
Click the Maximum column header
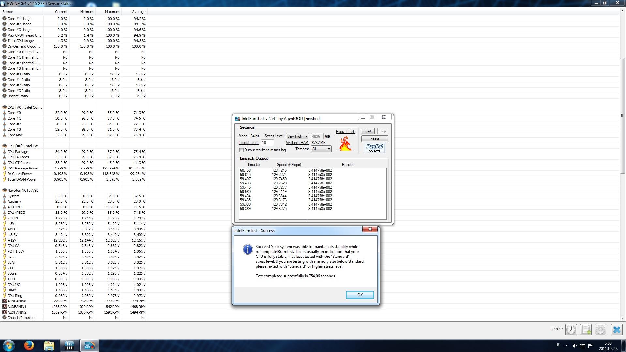(x=109, y=12)
